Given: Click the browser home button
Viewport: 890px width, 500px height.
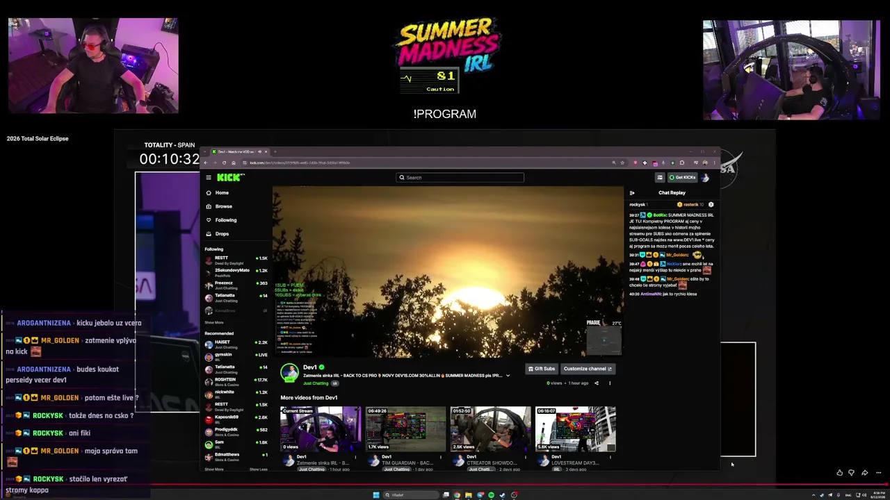Looking at the screenshot, I should tap(233, 162).
